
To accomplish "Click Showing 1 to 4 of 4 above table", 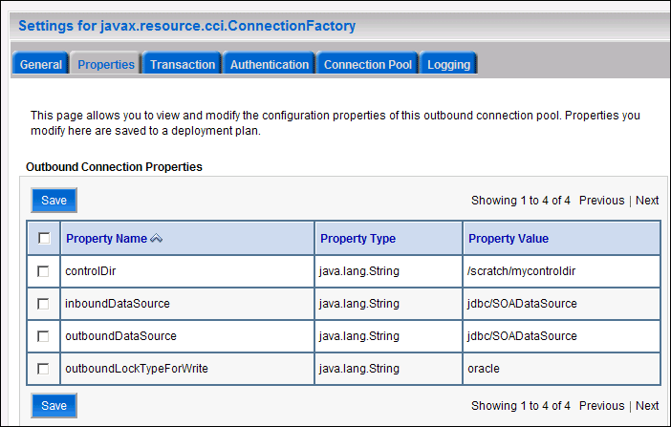I will click(520, 201).
